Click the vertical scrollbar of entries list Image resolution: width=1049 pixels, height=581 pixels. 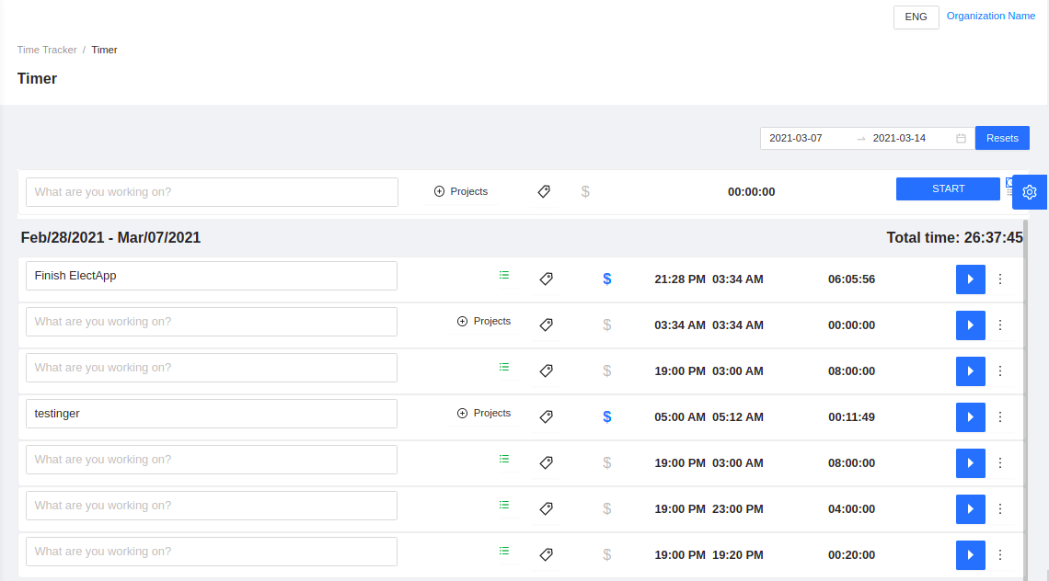(x=1026, y=400)
